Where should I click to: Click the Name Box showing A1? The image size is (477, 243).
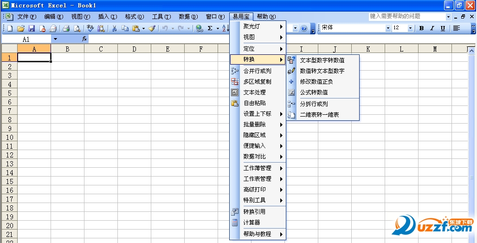click(26, 39)
